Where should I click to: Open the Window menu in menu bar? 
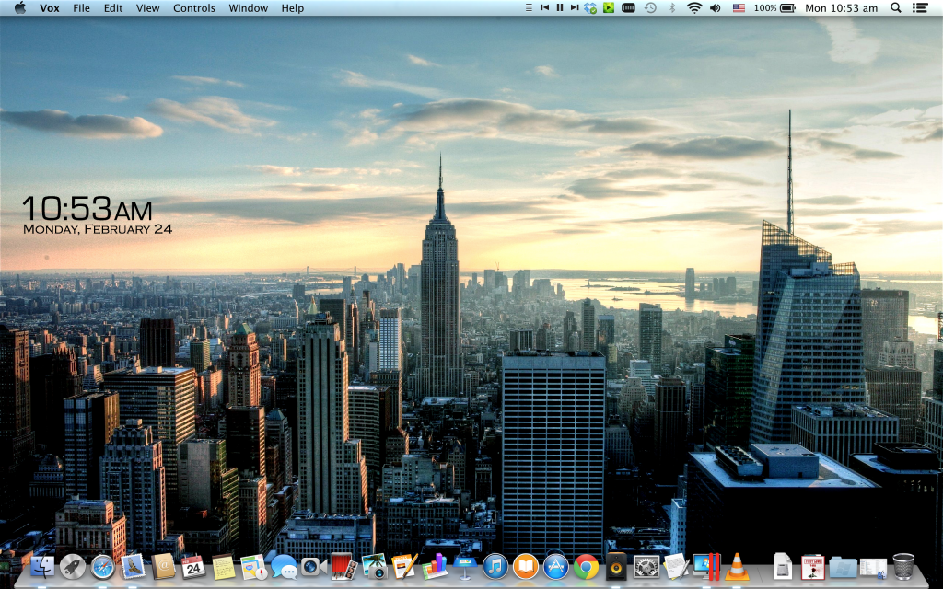coord(248,8)
